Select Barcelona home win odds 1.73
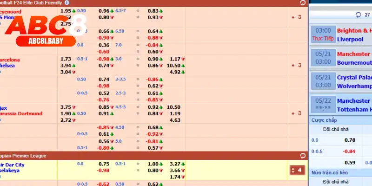 click(66, 60)
